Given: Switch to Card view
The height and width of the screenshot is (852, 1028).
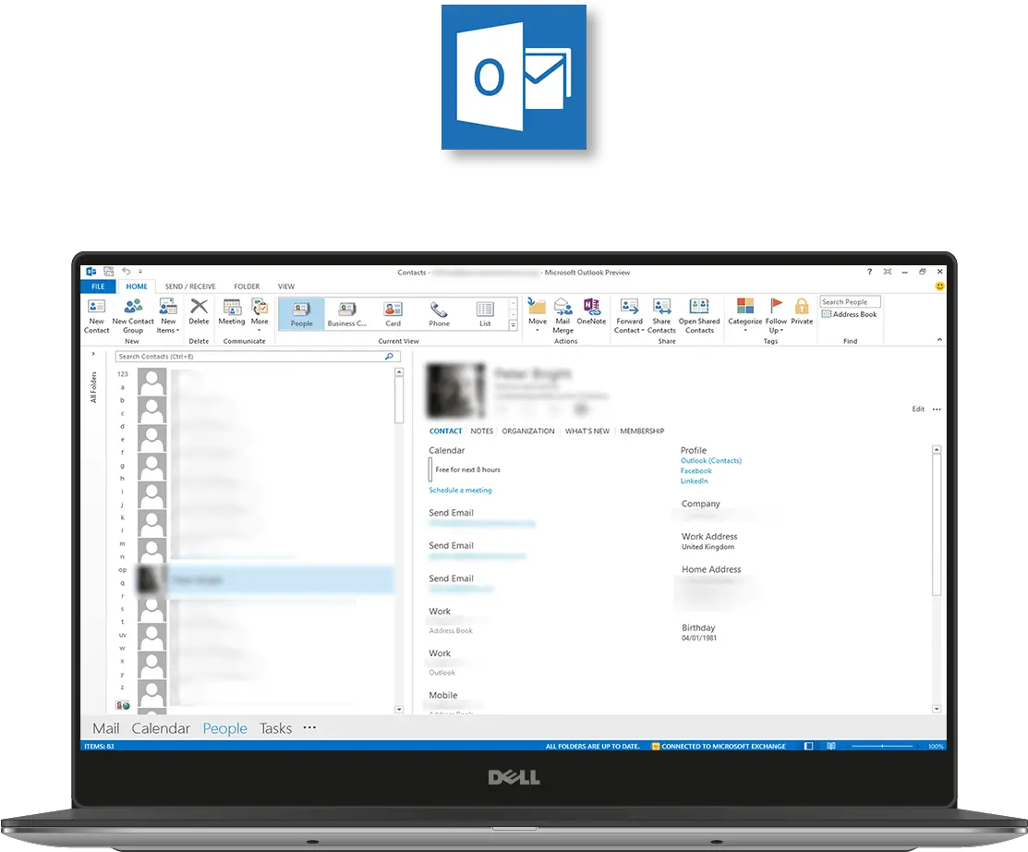Looking at the screenshot, I should click(393, 313).
